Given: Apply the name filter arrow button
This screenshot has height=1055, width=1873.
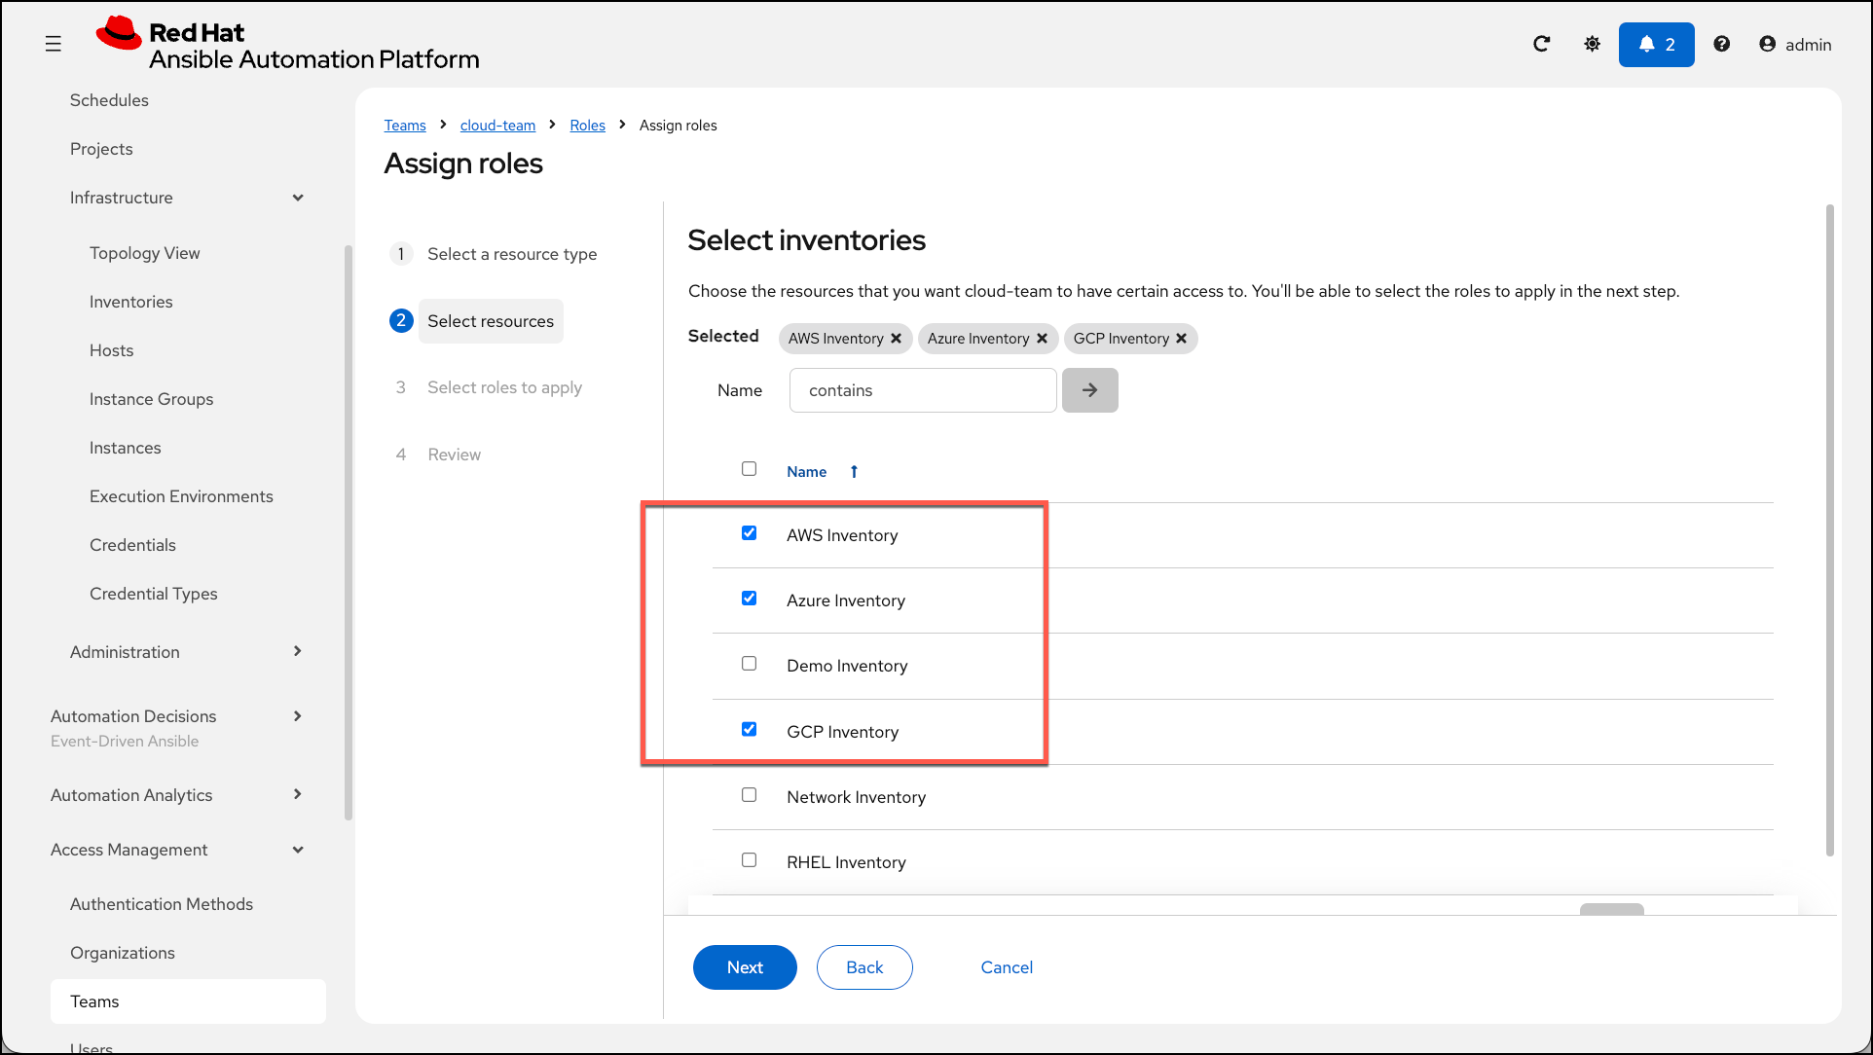Looking at the screenshot, I should tap(1089, 390).
